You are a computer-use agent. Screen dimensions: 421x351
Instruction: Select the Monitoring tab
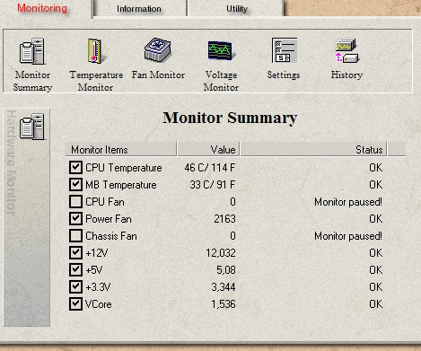coord(42,8)
